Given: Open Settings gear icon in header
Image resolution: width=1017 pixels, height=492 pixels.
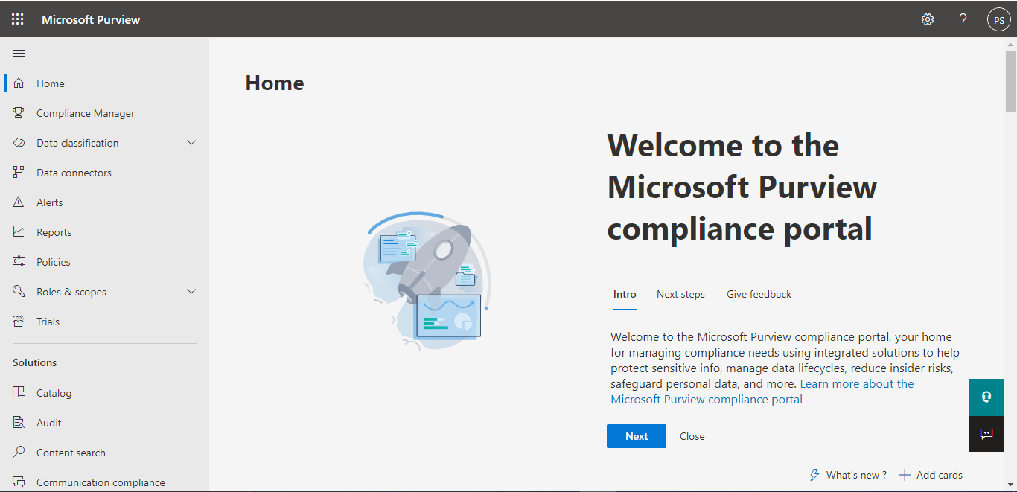Looking at the screenshot, I should click(x=928, y=19).
